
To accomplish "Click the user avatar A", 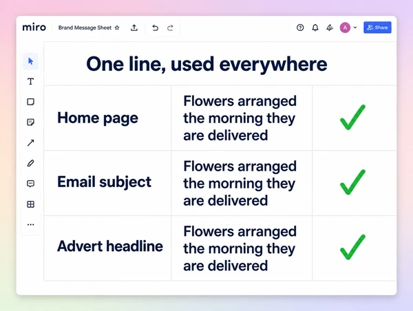I will coord(345,28).
